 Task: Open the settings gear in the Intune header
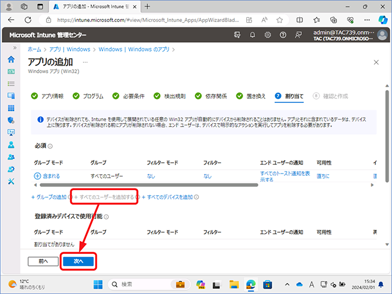point(268,35)
